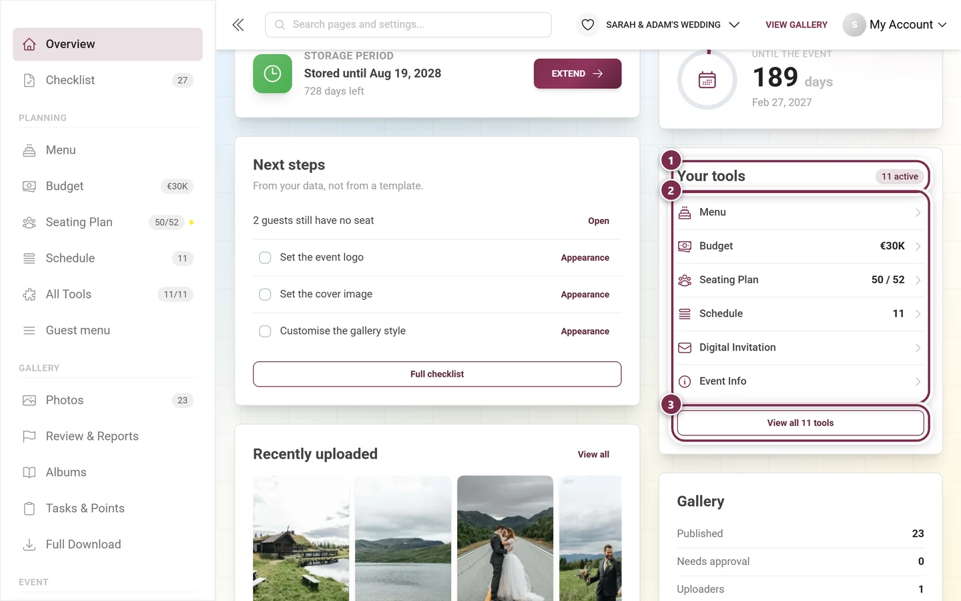Viewport: 961px width, 601px height.
Task: Click the calendar icon in countdown ring
Action: point(707,80)
